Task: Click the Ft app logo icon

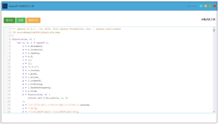Action: click(x=5, y=6)
